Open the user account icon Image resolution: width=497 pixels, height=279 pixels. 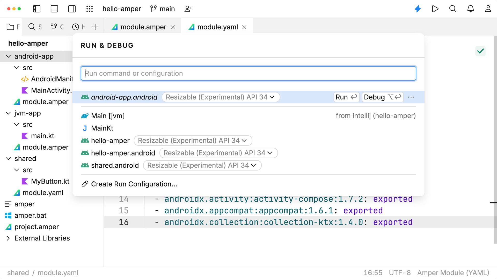click(x=488, y=9)
